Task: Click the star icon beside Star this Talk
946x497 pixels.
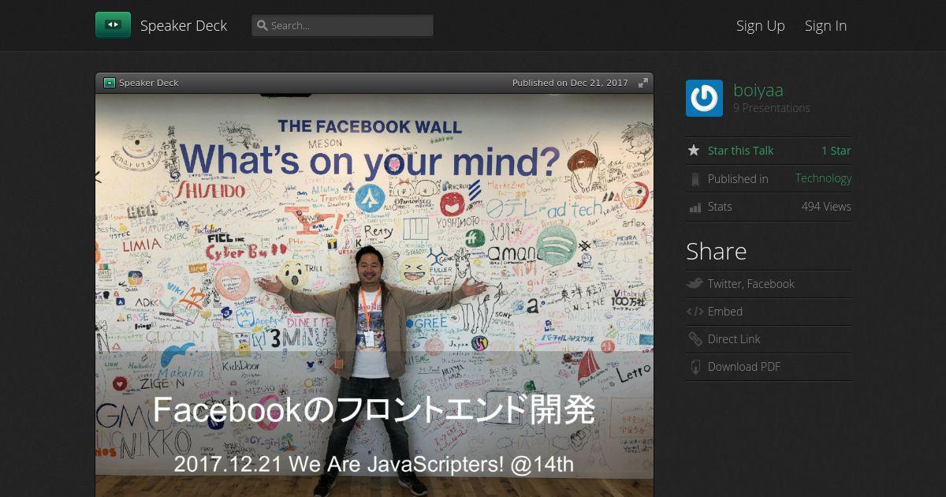Action: tap(694, 151)
